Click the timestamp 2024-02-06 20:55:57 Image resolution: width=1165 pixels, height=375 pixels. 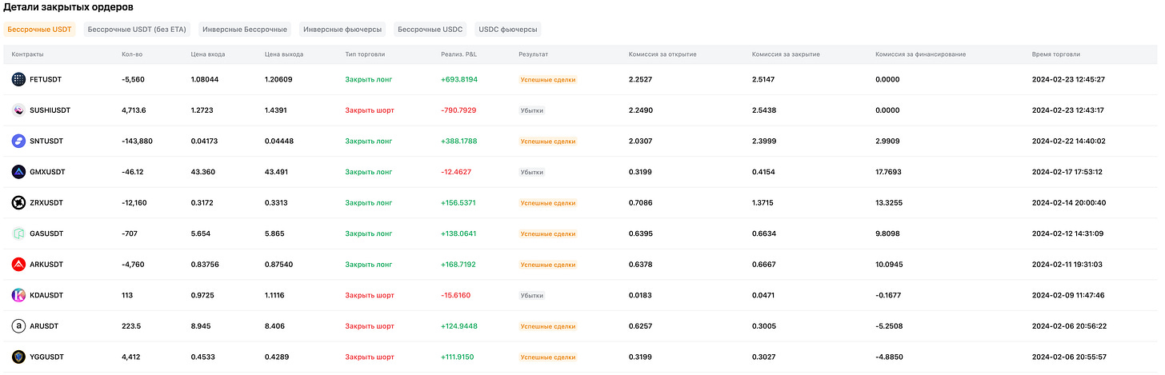tap(1068, 357)
